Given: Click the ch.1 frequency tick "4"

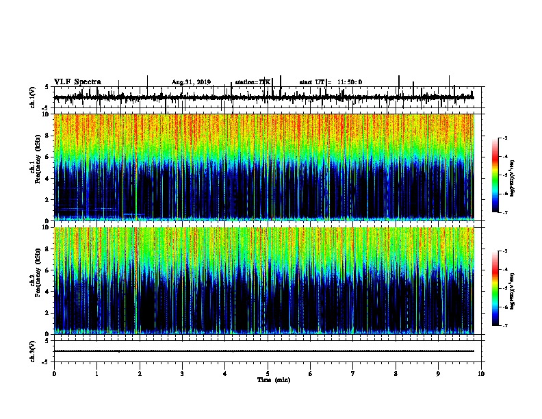Looking at the screenshot, I should 48,179.
